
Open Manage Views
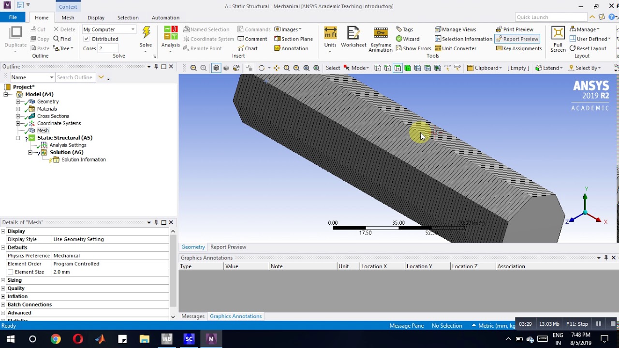pos(455,29)
